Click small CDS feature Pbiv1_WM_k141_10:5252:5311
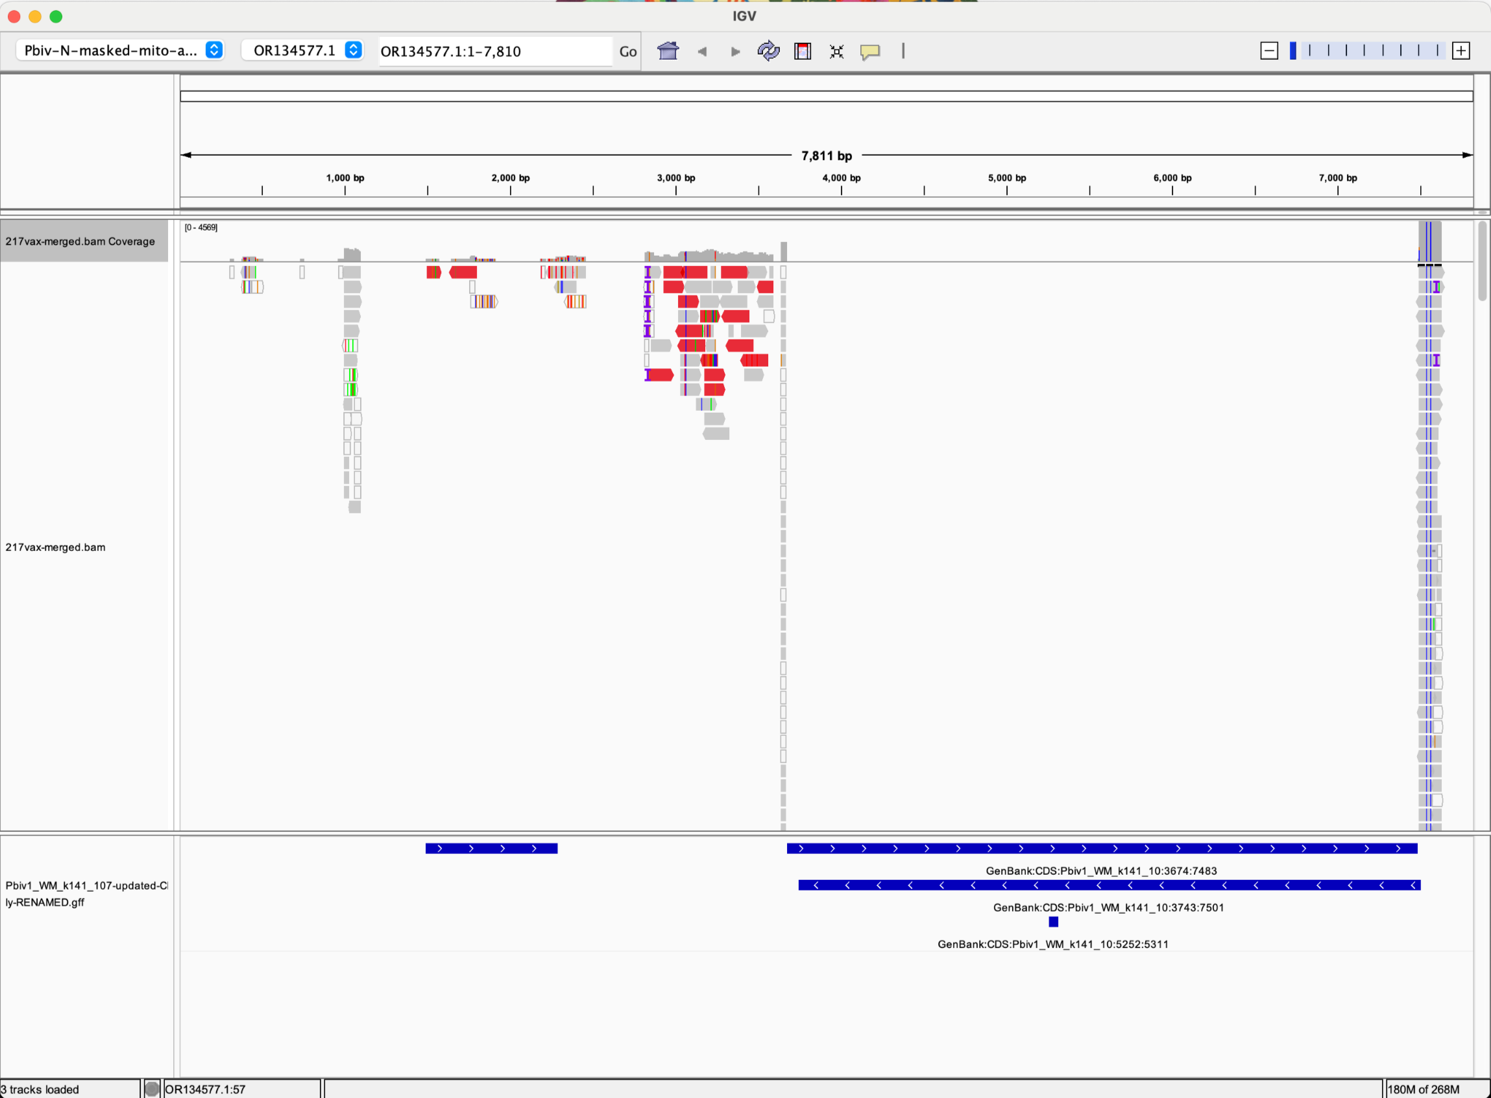Screen dimensions: 1491x1098 1053,922
